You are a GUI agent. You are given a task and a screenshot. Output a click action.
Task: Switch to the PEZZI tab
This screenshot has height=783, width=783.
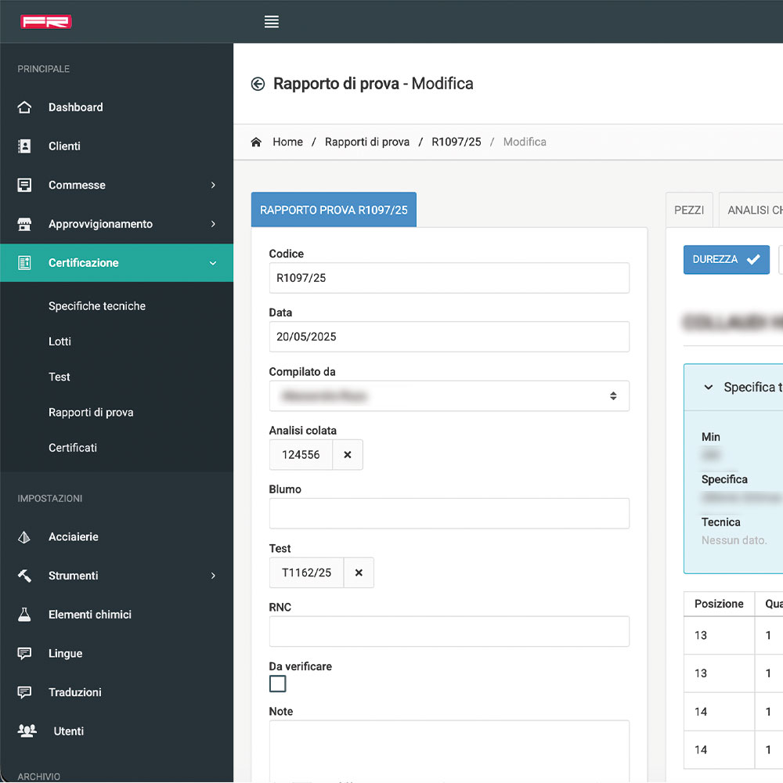[x=689, y=210]
